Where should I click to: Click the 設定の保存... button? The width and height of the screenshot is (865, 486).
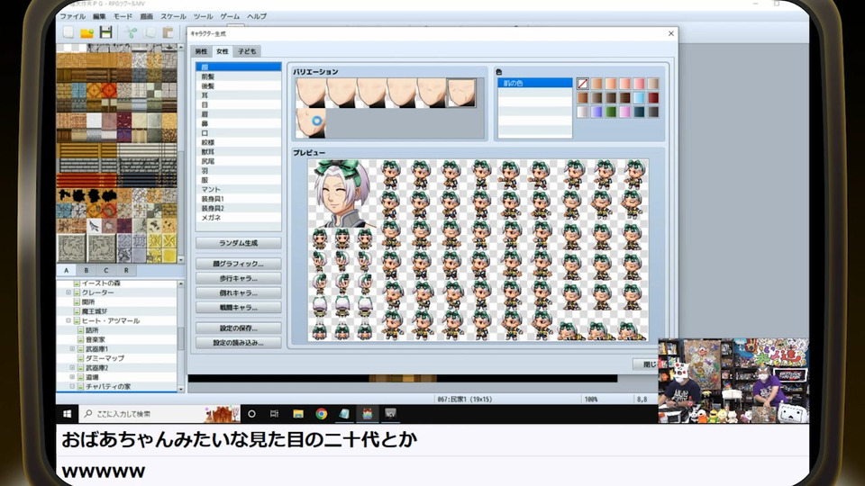238,328
